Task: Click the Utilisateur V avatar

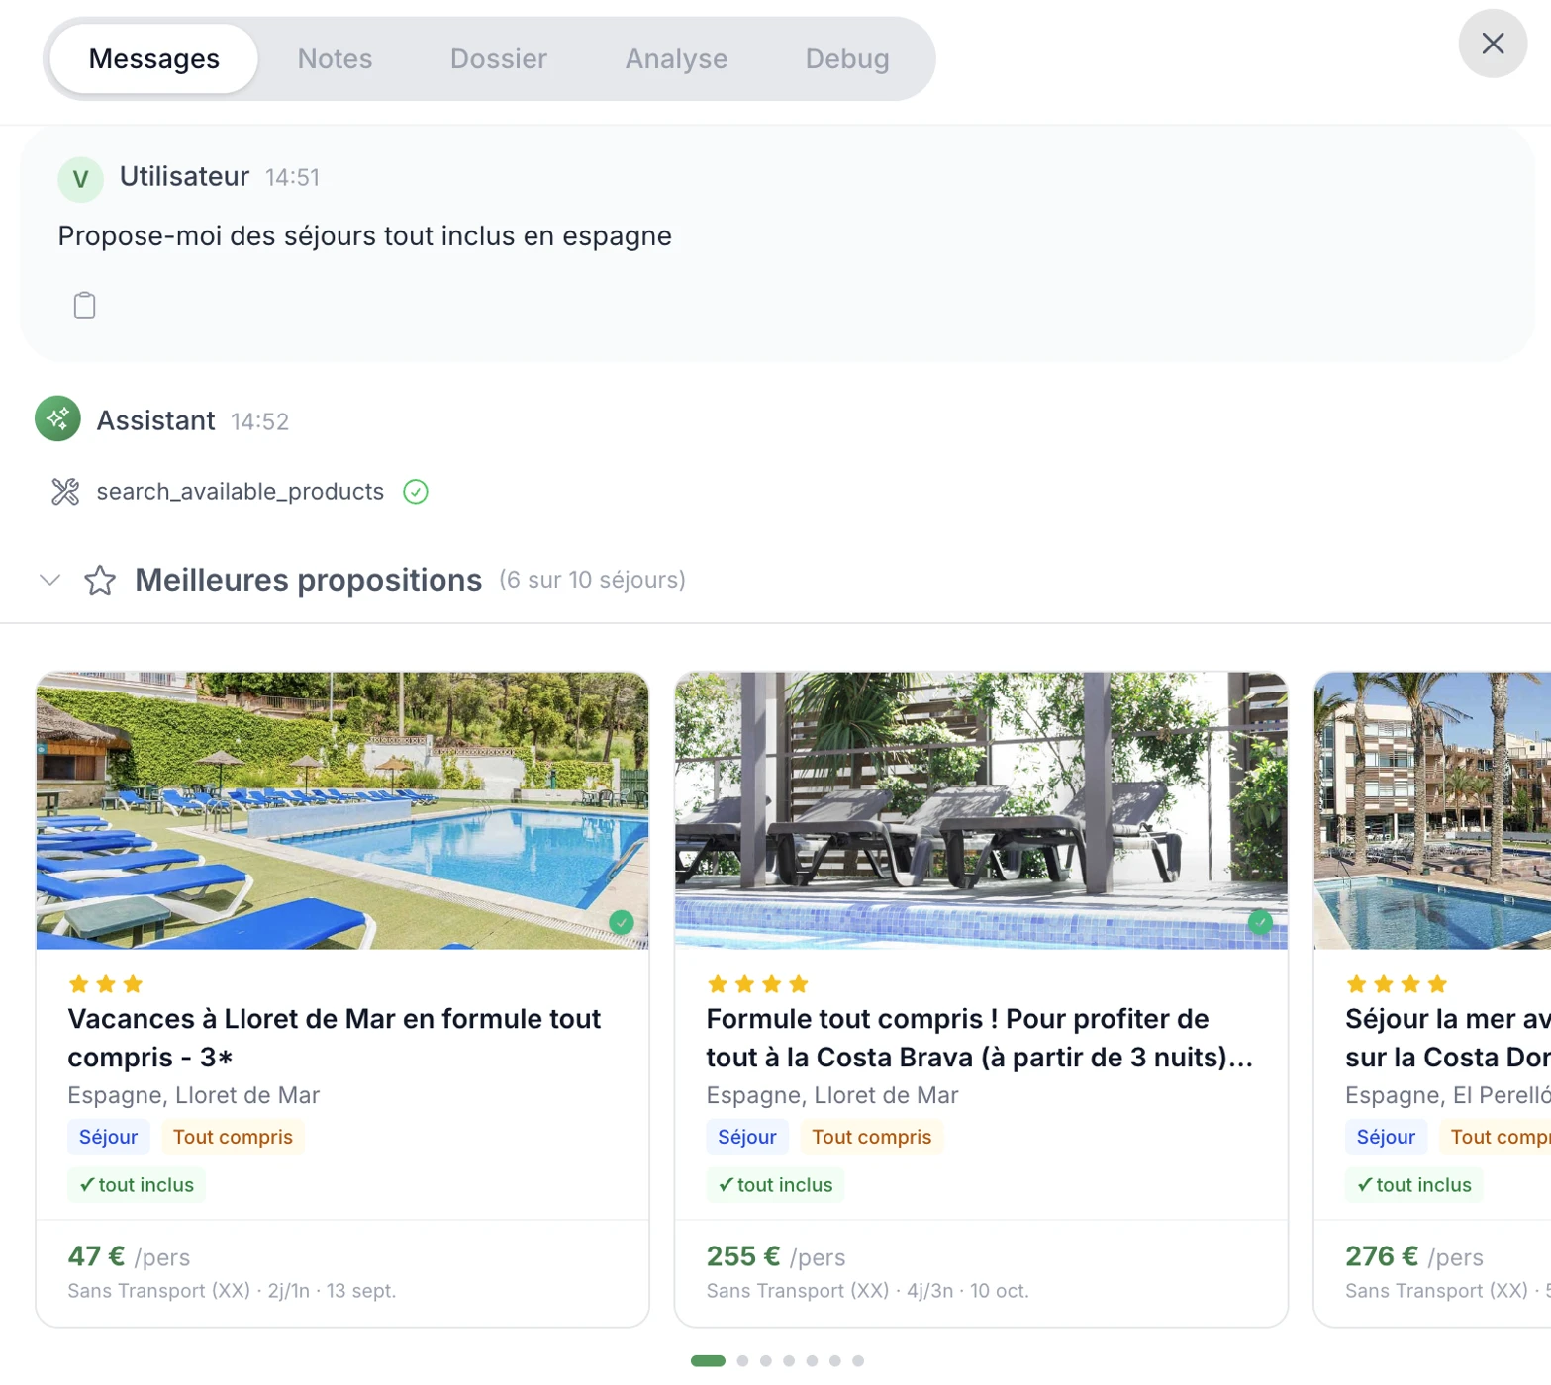Action: pyautogui.click(x=80, y=179)
